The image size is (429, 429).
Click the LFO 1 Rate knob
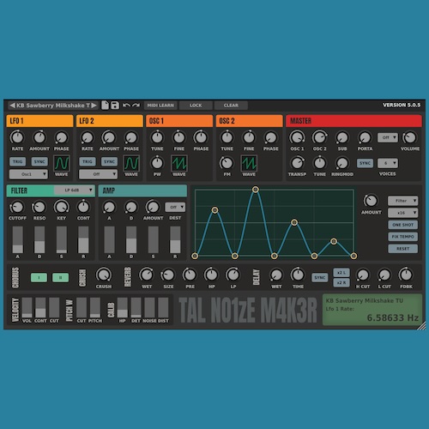click(x=17, y=137)
